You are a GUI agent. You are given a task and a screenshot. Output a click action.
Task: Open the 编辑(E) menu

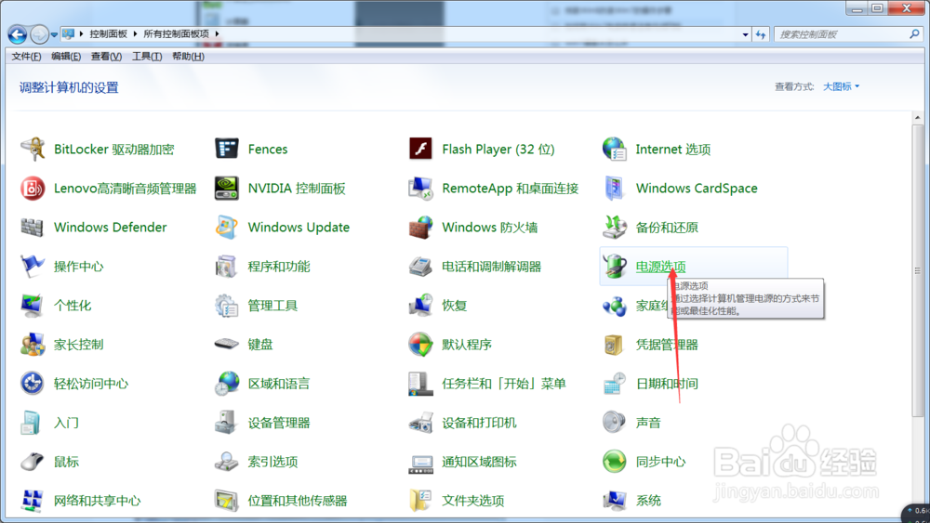pos(66,57)
